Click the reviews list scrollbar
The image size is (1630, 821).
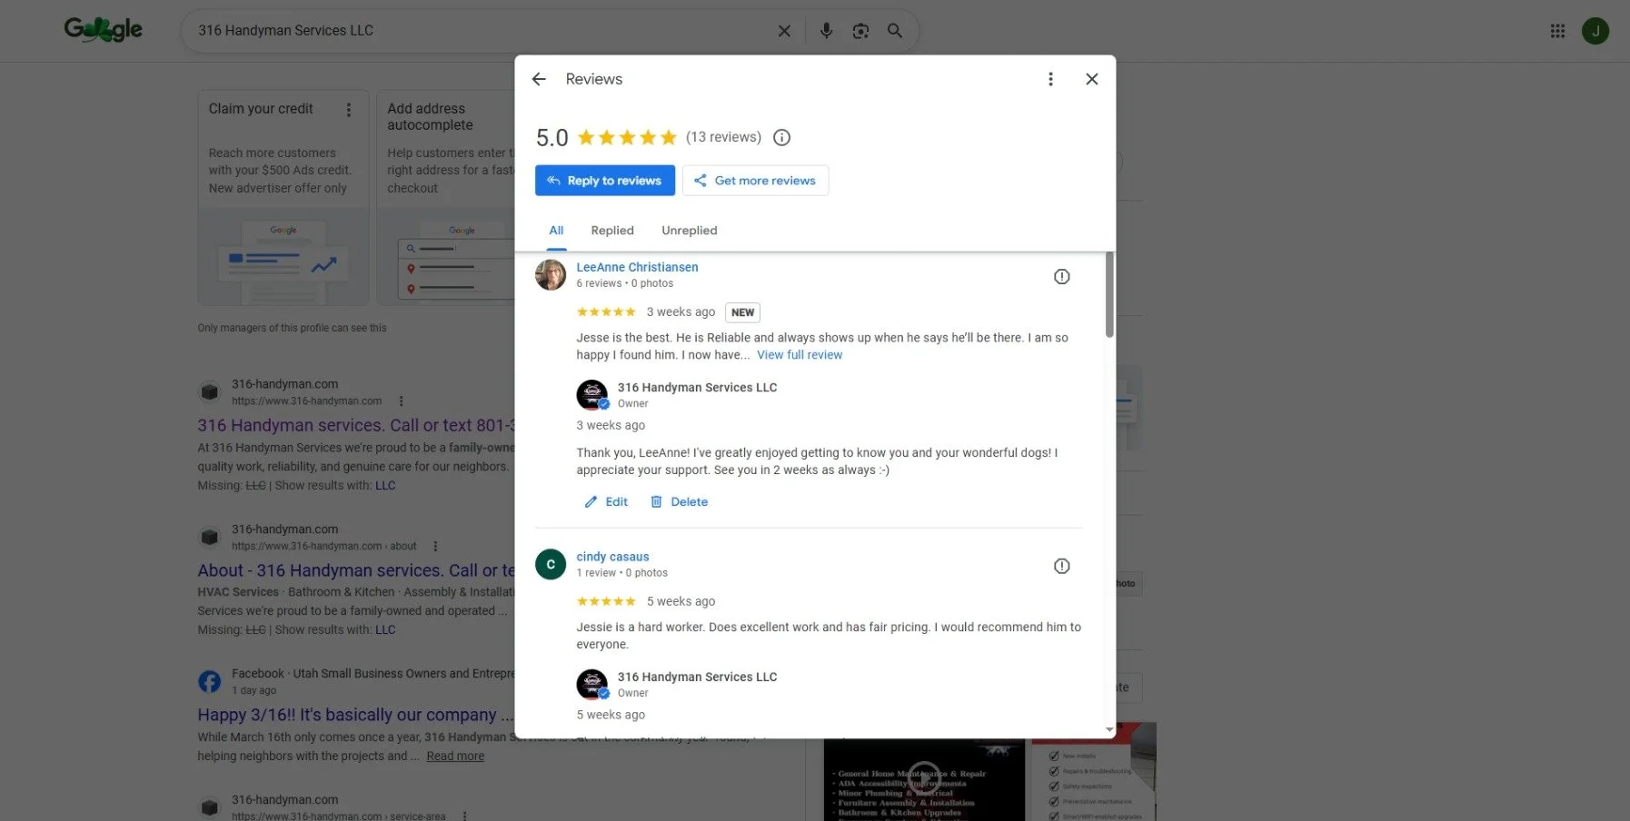[x=1109, y=295]
